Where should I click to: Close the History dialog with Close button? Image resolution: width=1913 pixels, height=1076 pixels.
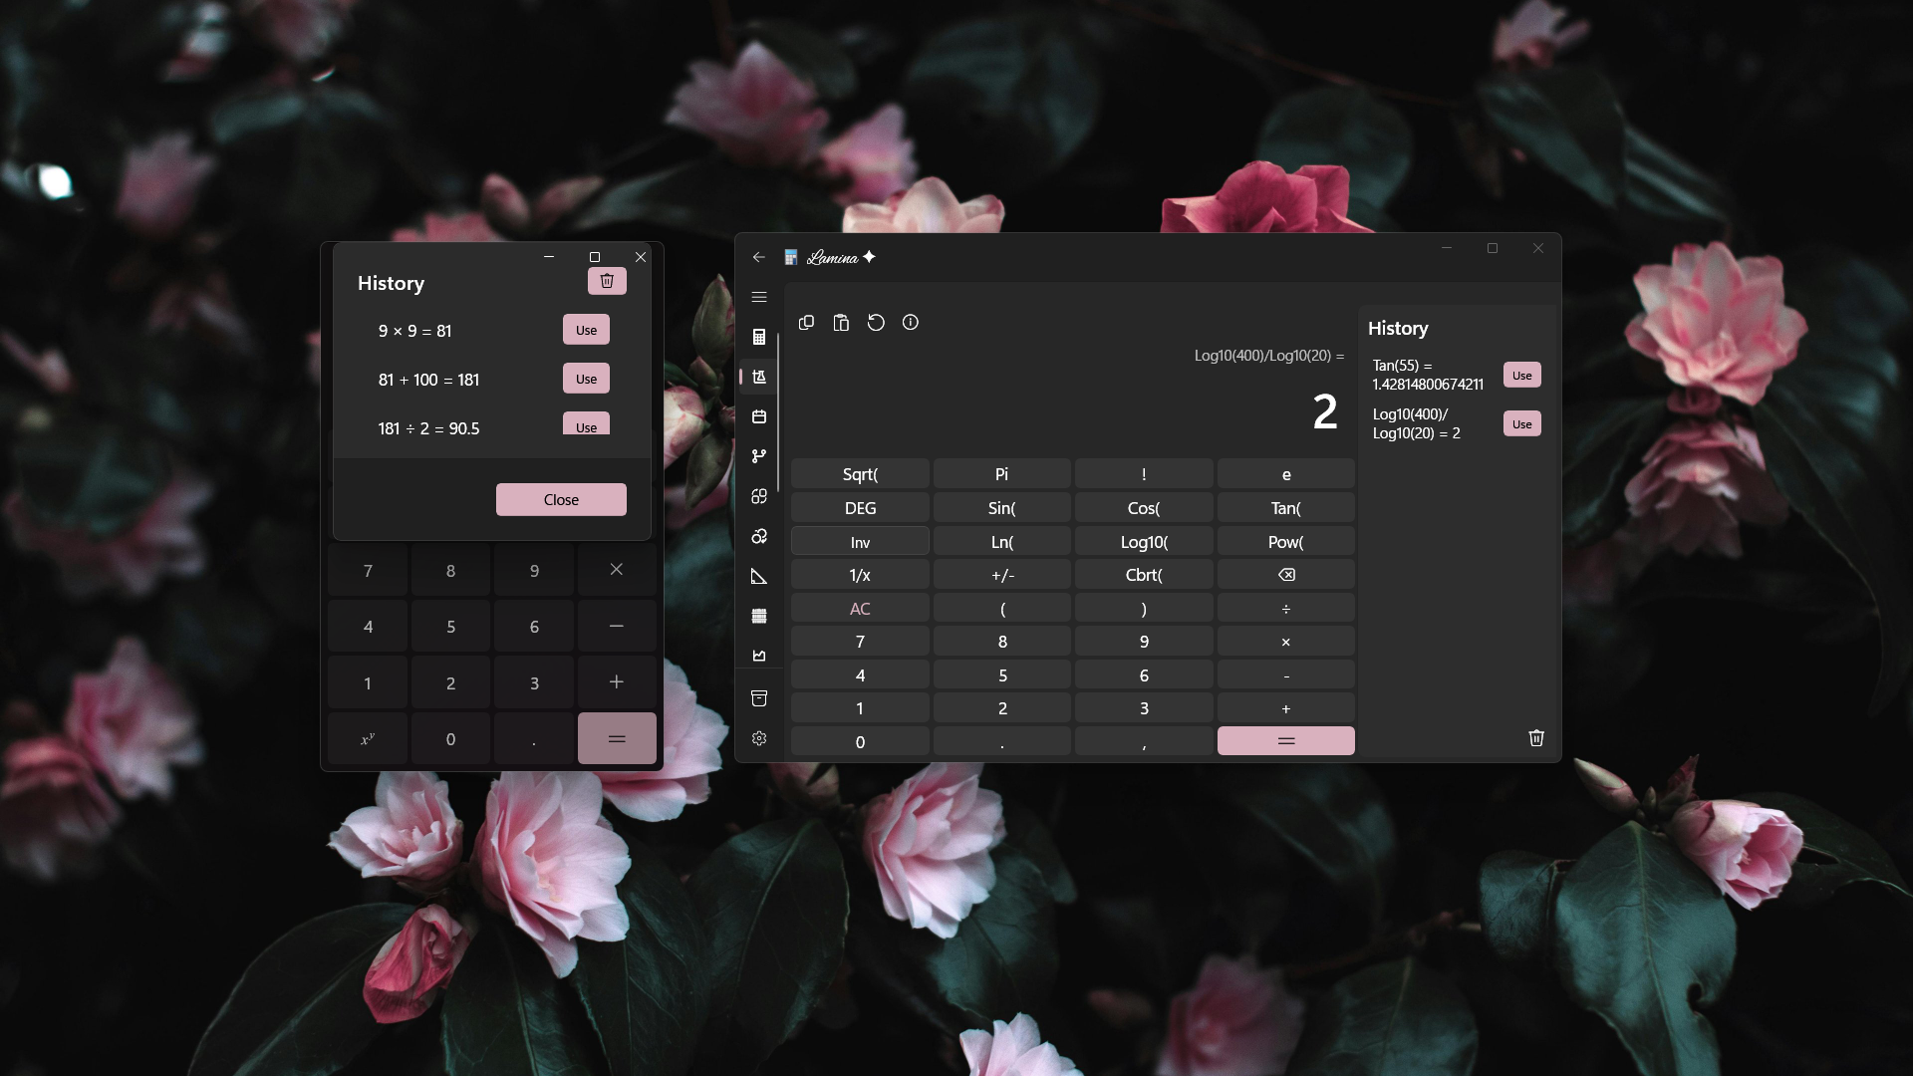click(x=561, y=499)
